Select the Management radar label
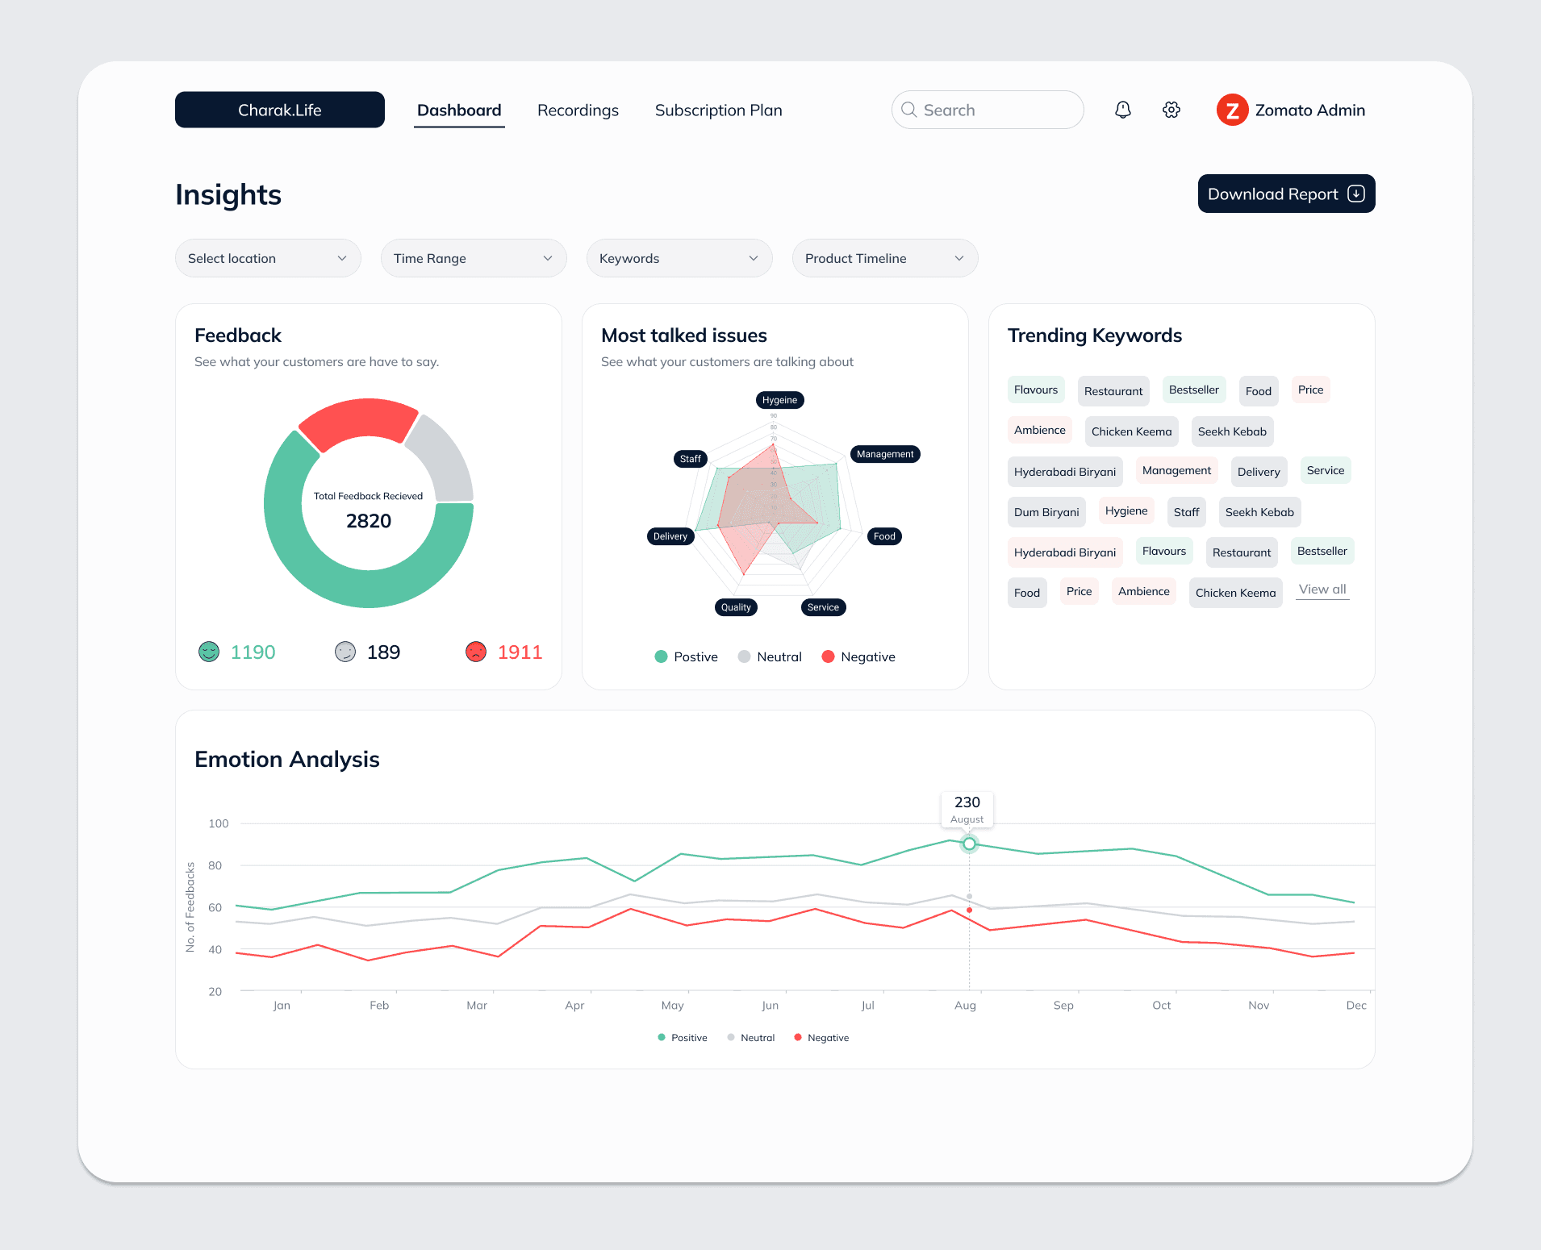Image resolution: width=1541 pixels, height=1250 pixels. click(x=885, y=454)
